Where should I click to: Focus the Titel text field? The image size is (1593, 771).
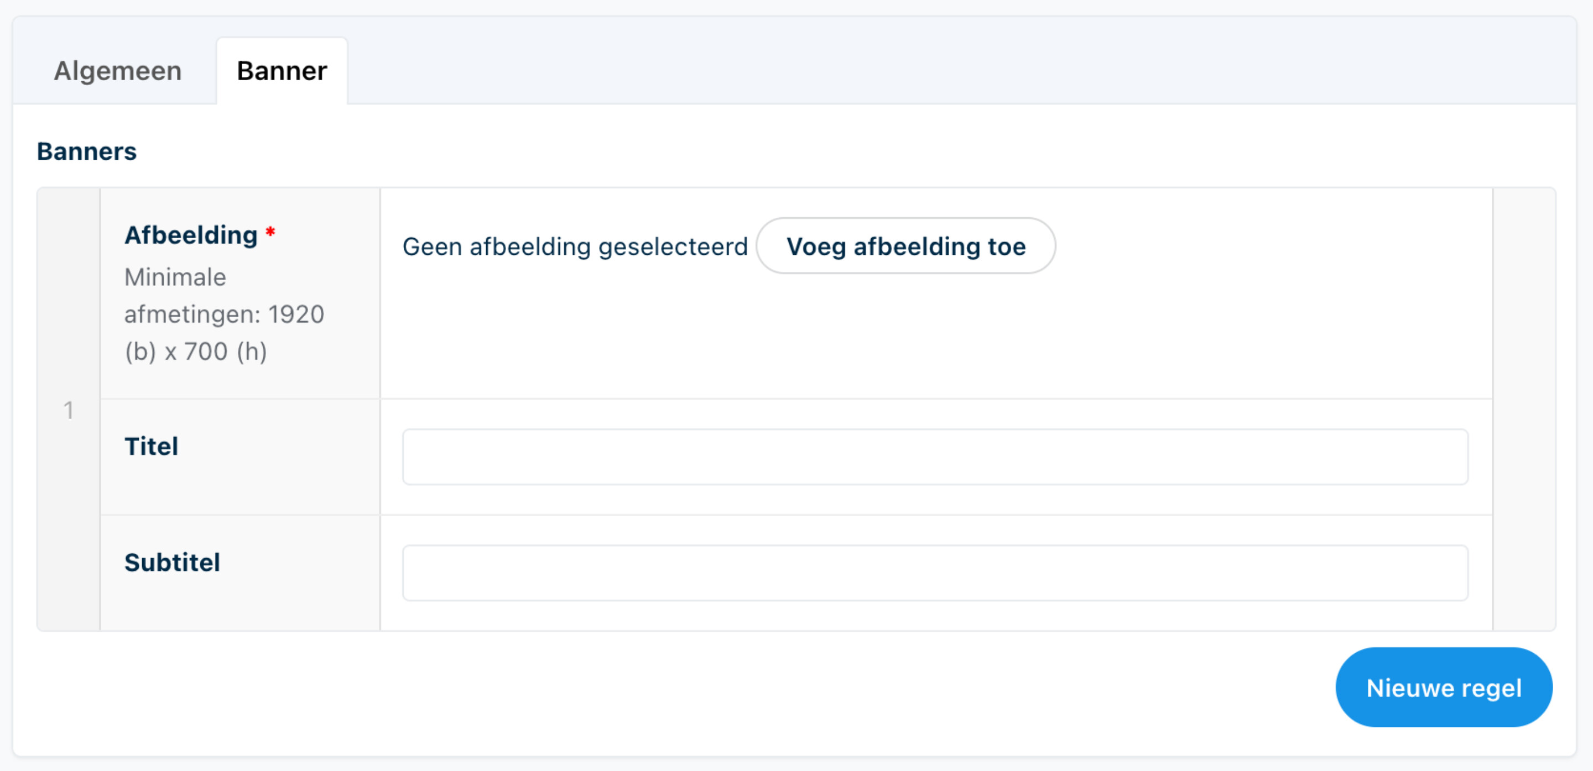coord(935,457)
